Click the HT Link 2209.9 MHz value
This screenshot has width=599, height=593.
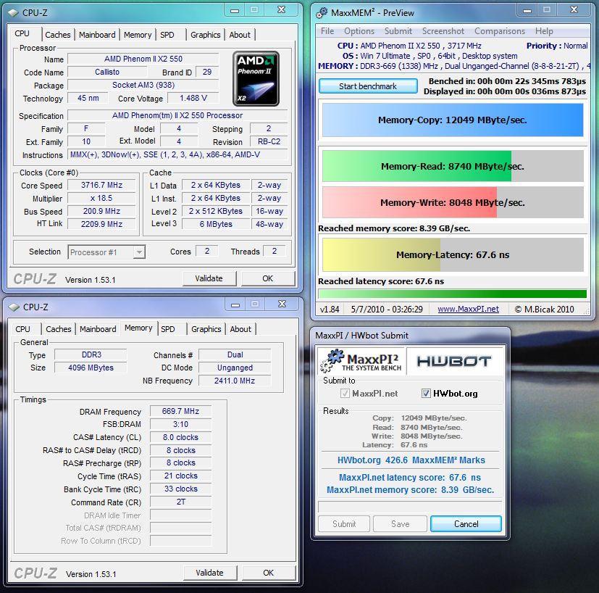[101, 224]
